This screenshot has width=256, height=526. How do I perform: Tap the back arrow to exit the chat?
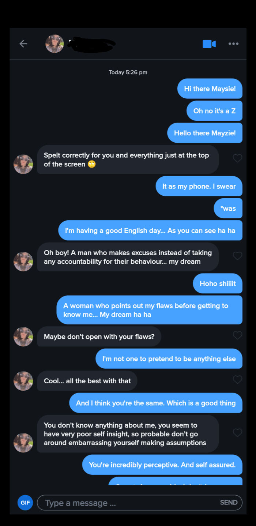[23, 44]
